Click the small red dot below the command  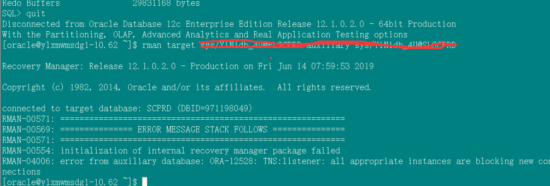[x=271, y=58]
